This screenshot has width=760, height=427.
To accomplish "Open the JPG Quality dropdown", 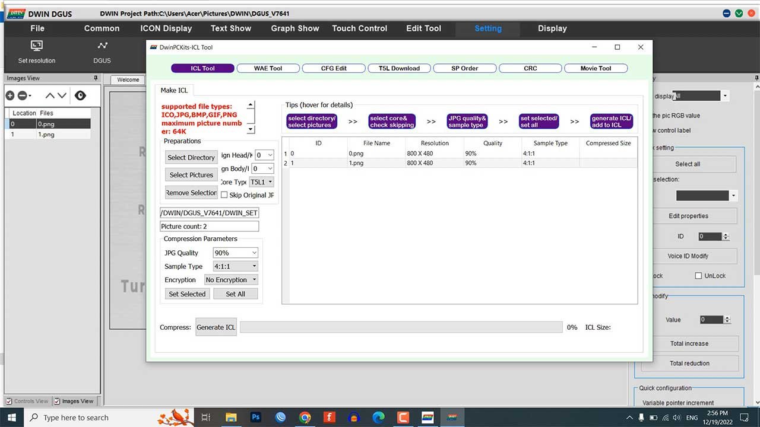I will coord(235,253).
